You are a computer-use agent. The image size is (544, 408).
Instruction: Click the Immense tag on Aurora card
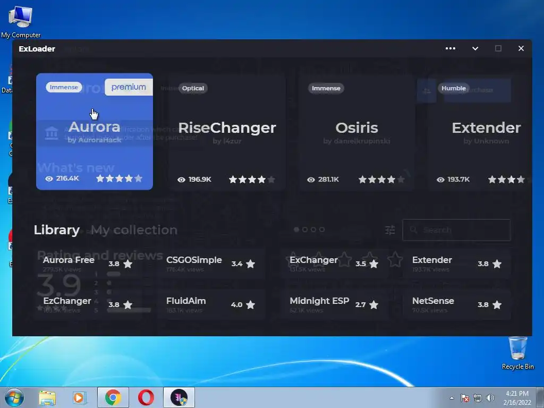tap(64, 87)
